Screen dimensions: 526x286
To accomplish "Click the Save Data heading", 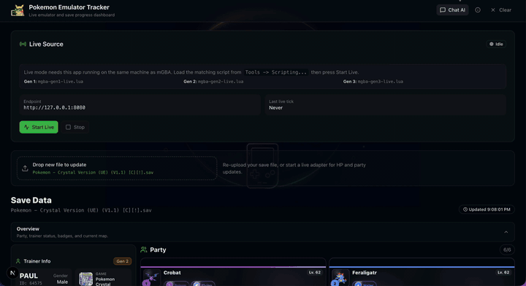I will [x=31, y=200].
